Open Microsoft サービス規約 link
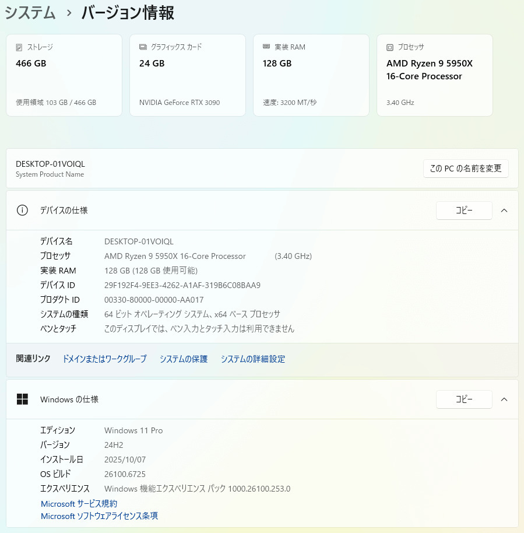524x533 pixels. pyautogui.click(x=79, y=503)
